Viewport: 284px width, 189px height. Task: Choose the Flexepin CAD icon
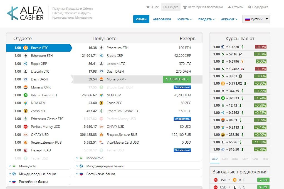coord(26,150)
